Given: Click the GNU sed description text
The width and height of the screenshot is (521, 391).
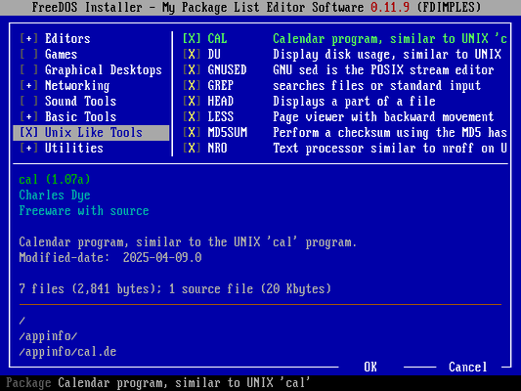Looking at the screenshot, I should (383, 70).
